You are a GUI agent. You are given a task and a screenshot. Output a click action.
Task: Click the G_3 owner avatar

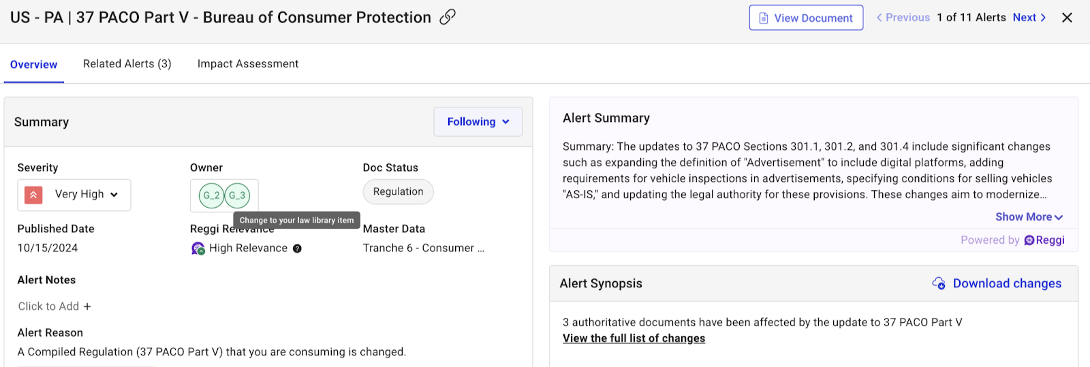pos(237,195)
